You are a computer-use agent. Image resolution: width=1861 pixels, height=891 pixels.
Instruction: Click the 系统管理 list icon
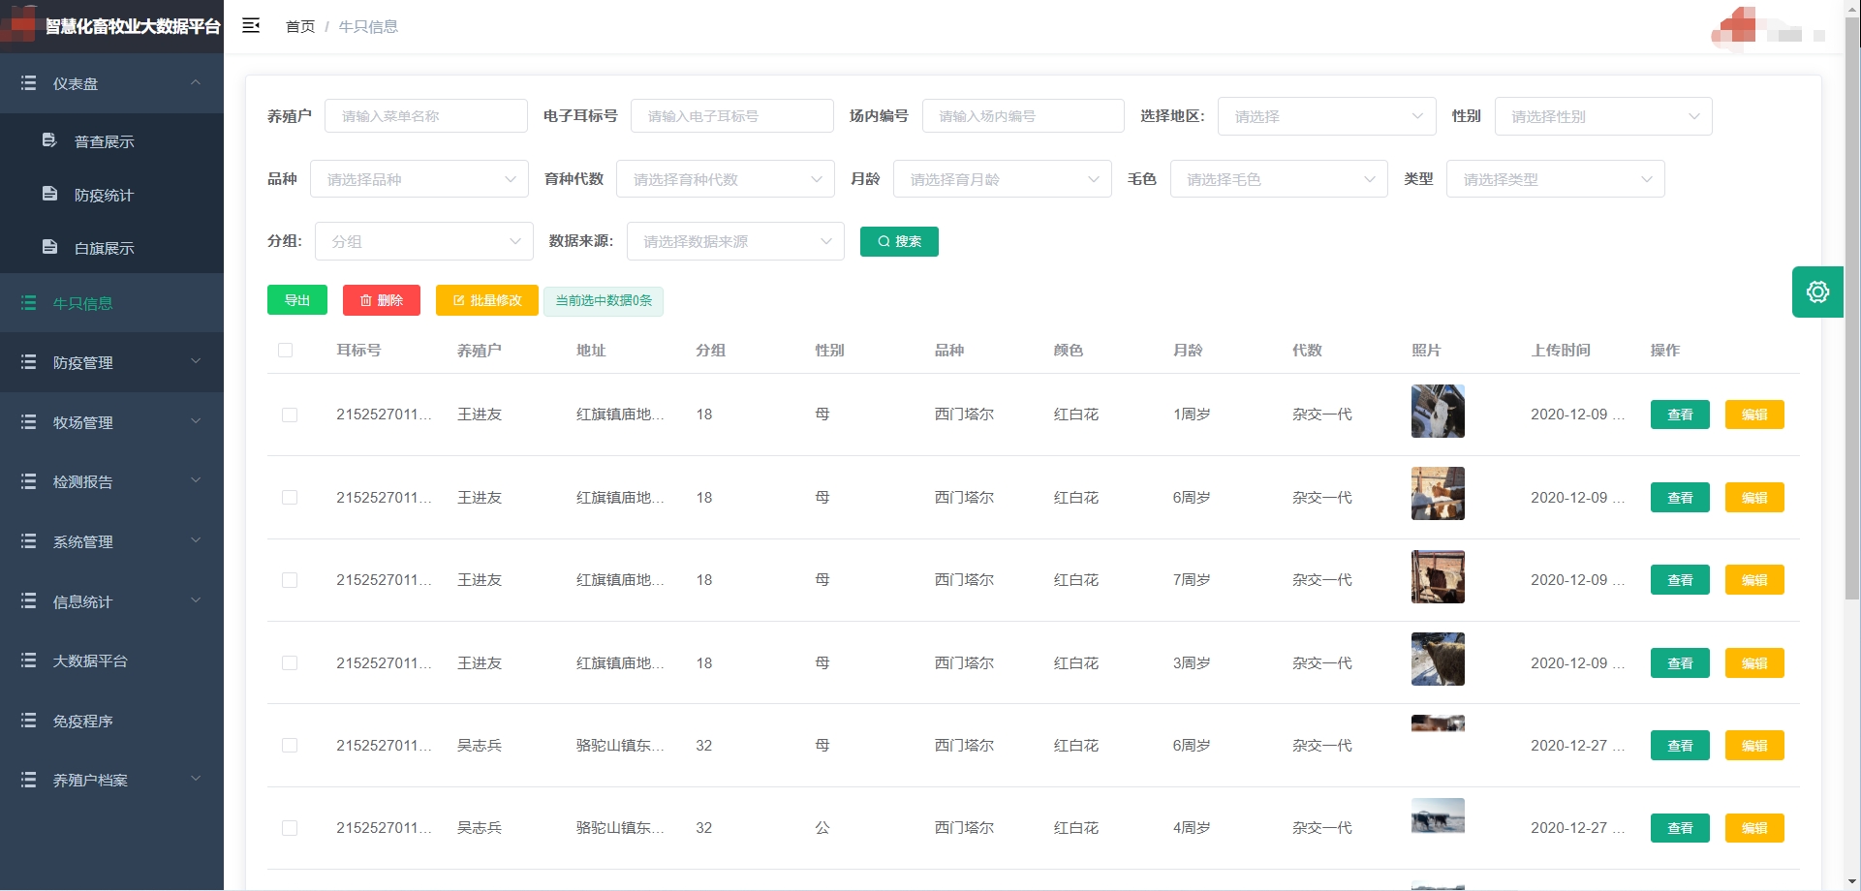pos(29,541)
